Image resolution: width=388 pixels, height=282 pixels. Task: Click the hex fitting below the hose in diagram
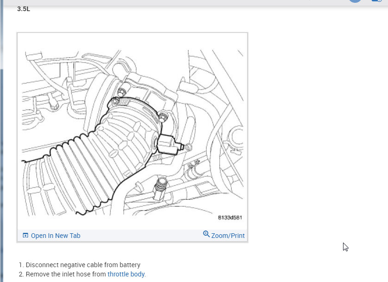(x=160, y=188)
